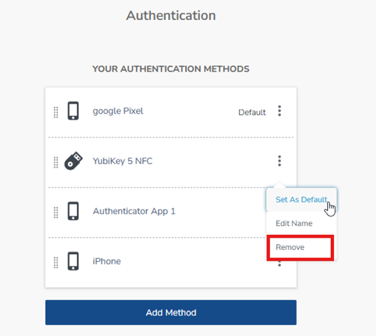The height and width of the screenshot is (336, 376).
Task: Click the iPhone device icon
Action: [74, 261]
